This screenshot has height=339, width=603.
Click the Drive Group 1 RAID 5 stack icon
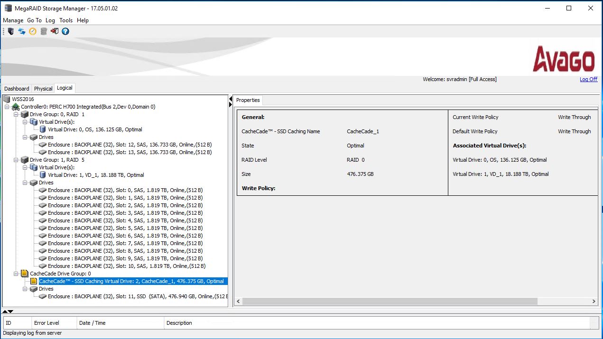click(x=25, y=160)
